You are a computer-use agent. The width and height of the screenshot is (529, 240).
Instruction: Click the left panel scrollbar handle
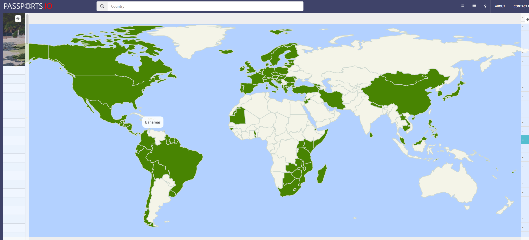coord(27,29)
